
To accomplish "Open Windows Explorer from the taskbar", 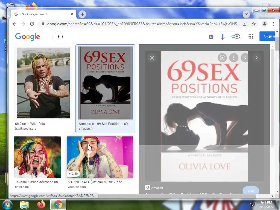I will 24,205.
